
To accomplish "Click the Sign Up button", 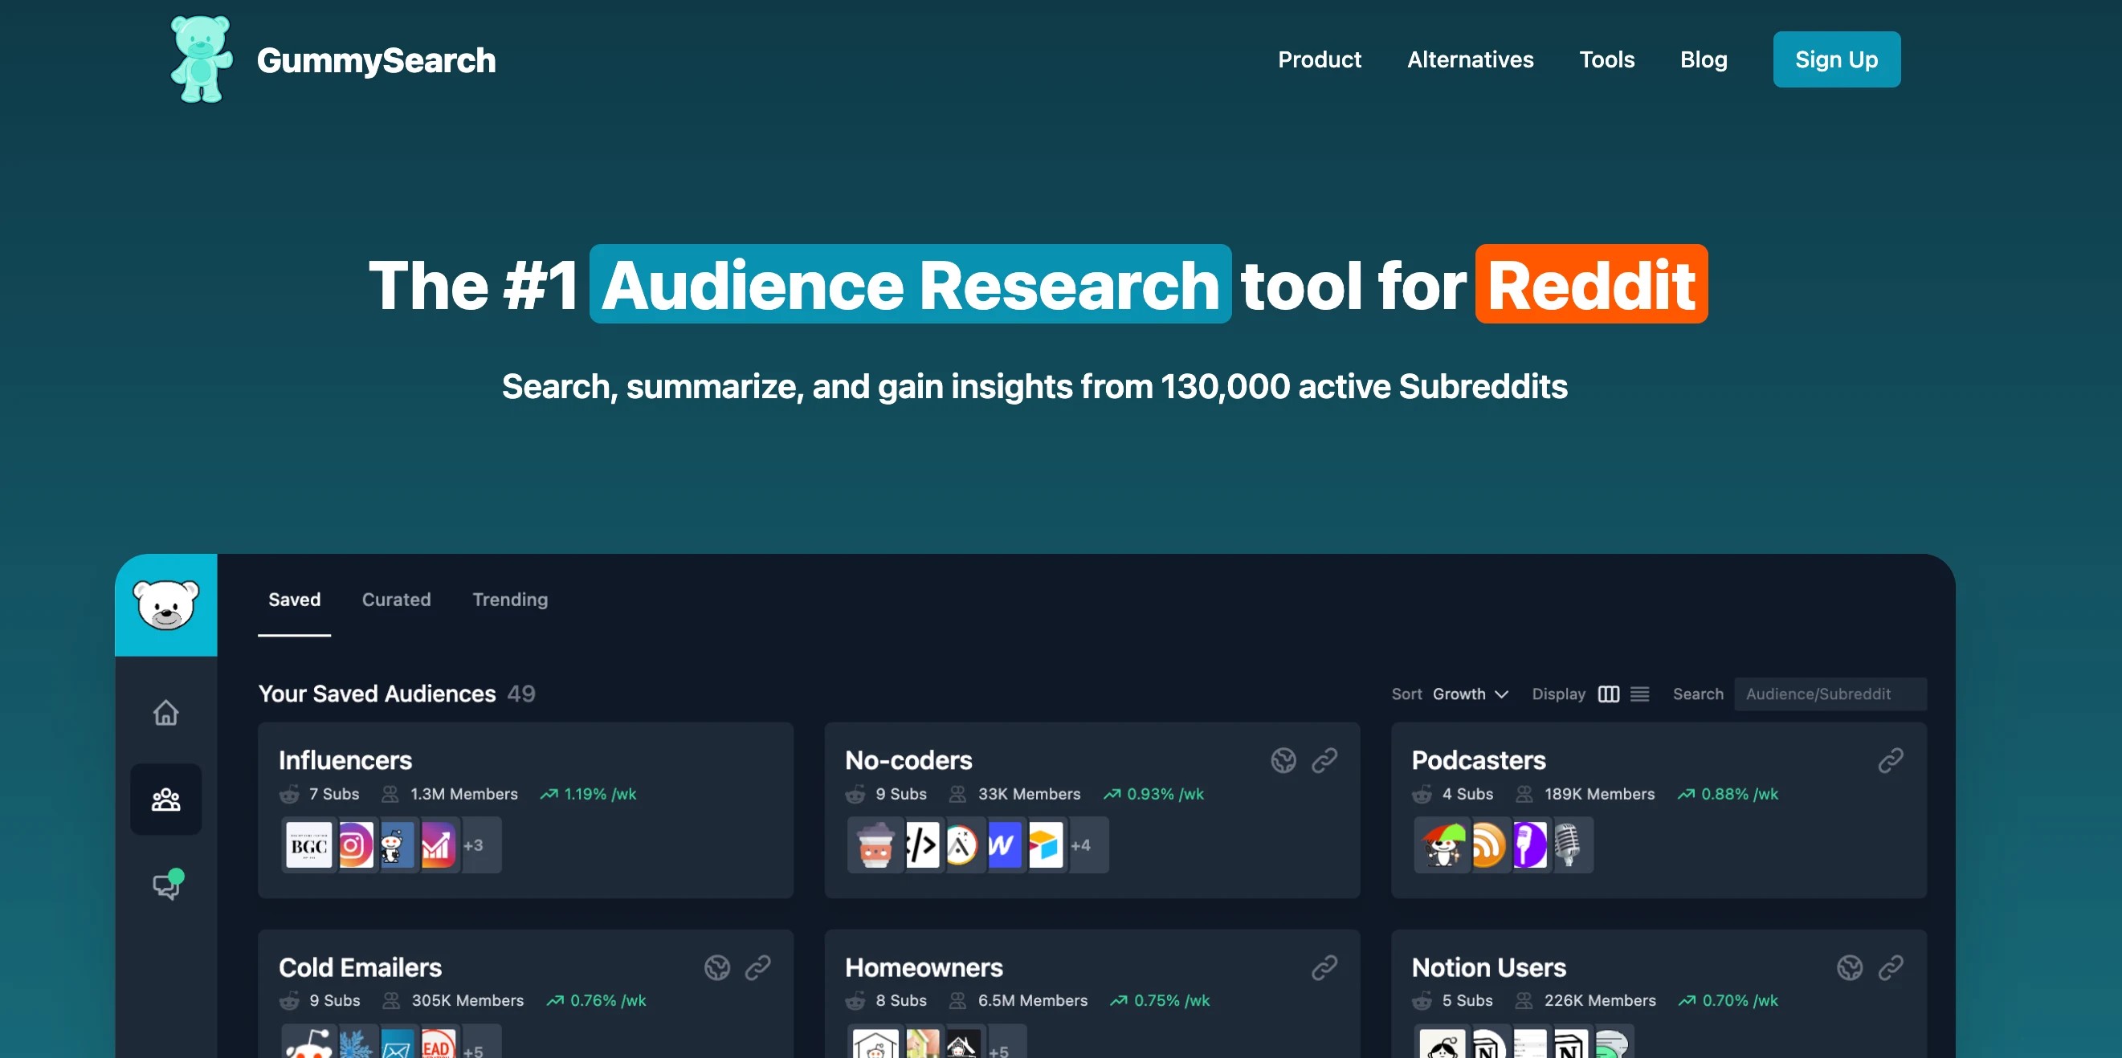I will (1836, 59).
